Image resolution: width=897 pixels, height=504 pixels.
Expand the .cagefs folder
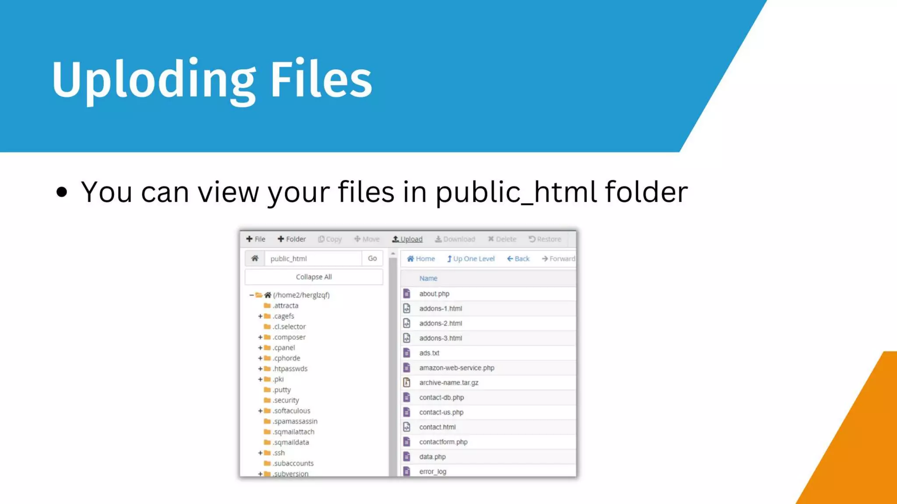click(260, 316)
